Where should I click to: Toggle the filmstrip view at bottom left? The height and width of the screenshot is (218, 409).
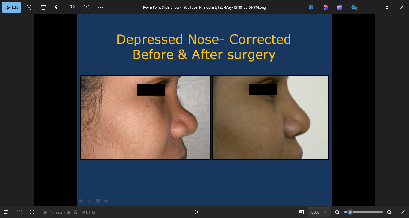pyautogui.click(x=6, y=212)
